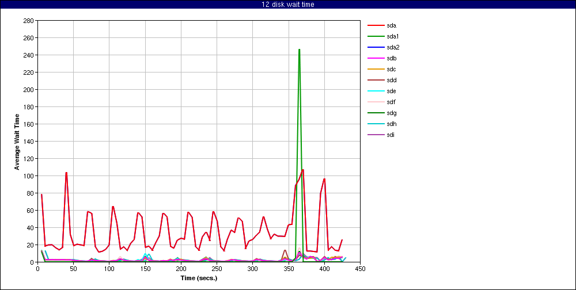The image size is (576, 290).
Task: Click the red sda peak at 400 seconds
Action: click(x=324, y=179)
